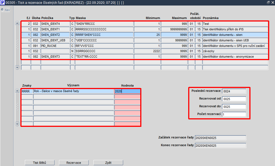Click EJ cell with value 2

click(26, 24)
